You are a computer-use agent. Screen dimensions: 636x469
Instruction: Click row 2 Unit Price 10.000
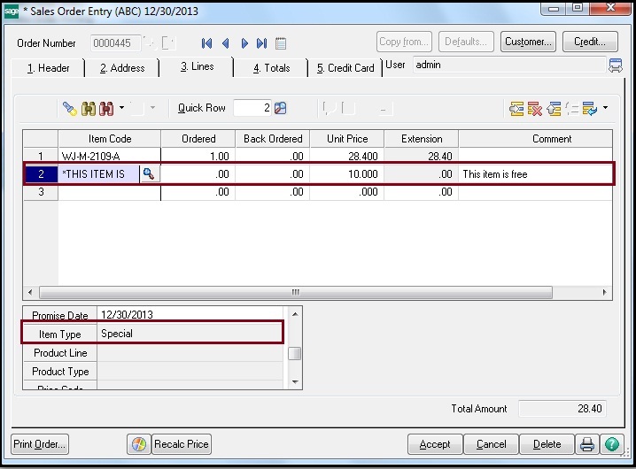click(347, 174)
